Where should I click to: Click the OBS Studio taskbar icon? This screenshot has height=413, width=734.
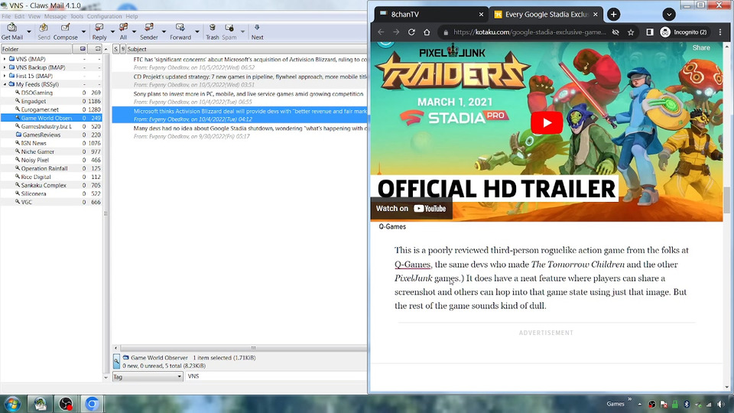tap(66, 404)
